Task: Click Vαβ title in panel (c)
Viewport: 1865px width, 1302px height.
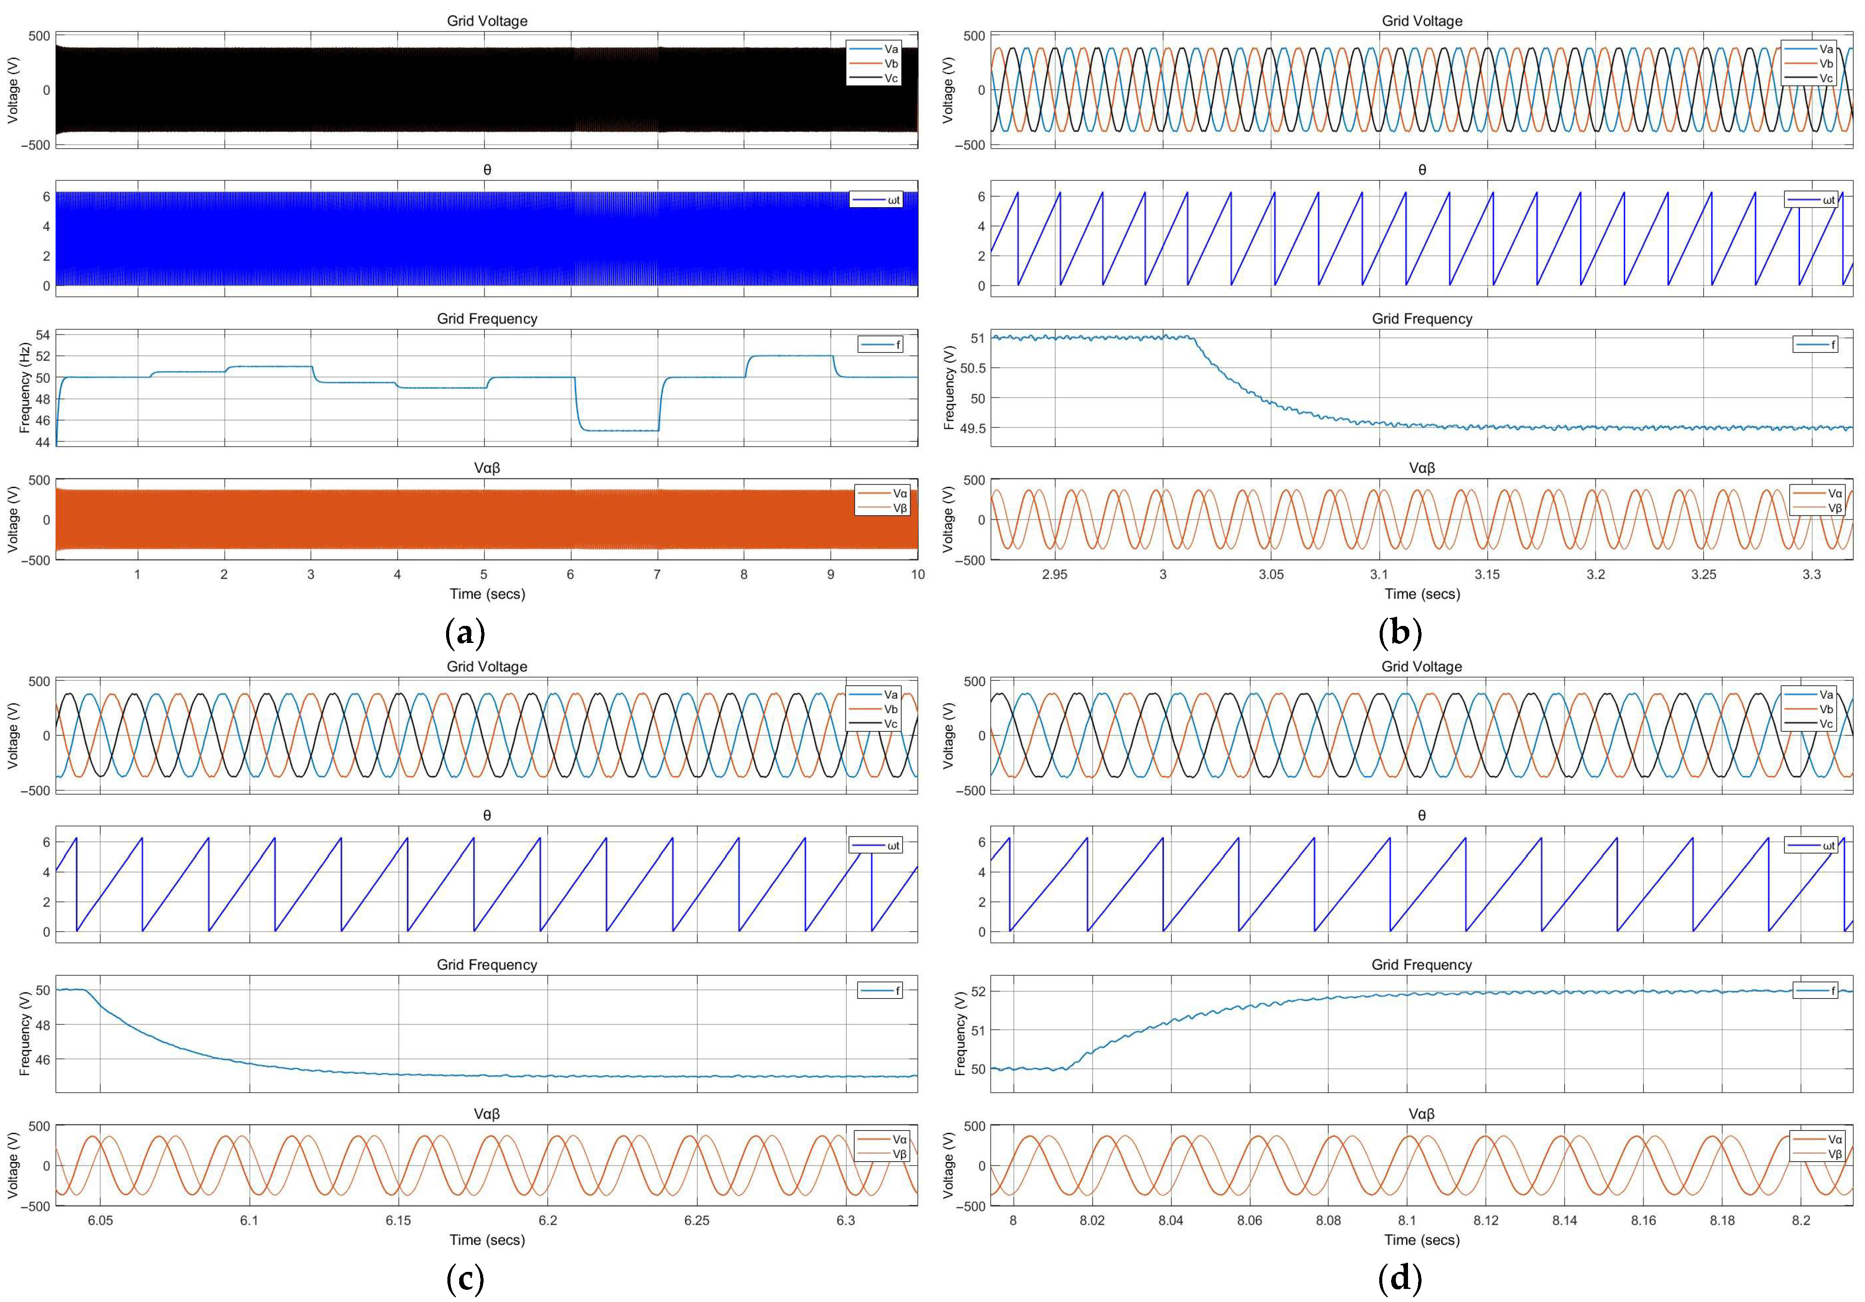Action: tap(488, 1114)
